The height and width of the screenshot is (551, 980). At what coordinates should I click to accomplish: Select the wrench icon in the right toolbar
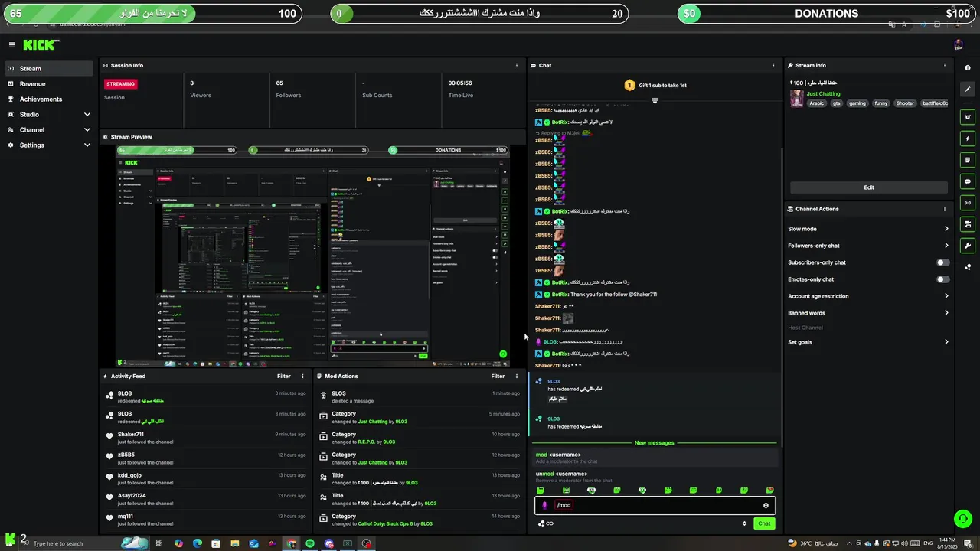pyautogui.click(x=968, y=246)
